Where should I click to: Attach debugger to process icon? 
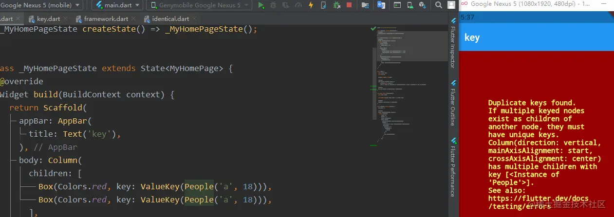(336, 5)
